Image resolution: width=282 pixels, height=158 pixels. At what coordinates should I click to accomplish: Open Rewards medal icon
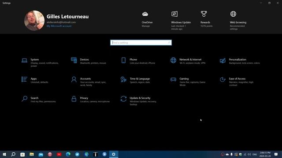204,14
